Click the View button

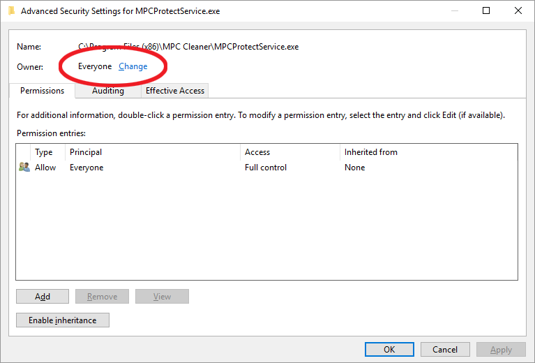click(162, 297)
